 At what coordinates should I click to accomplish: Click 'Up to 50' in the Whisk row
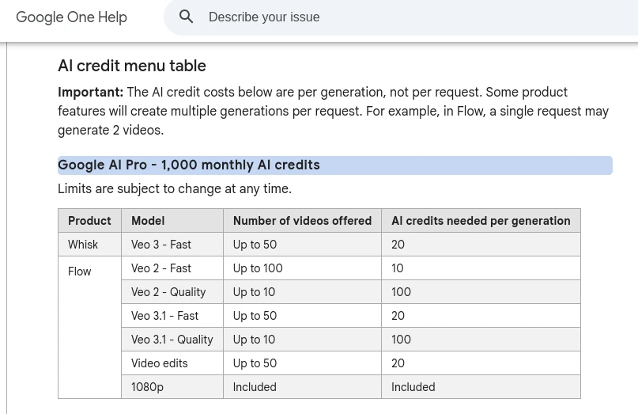click(x=302, y=245)
